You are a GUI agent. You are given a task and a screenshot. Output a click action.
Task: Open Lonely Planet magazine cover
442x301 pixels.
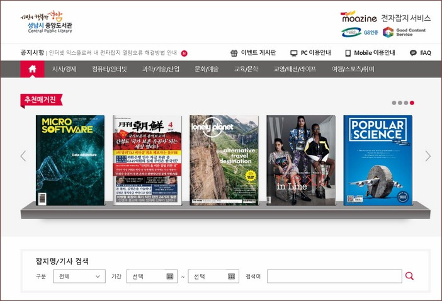tap(224, 160)
